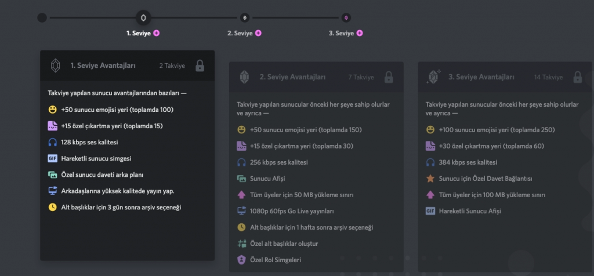The width and height of the screenshot is (594, 276).
Task: Click the emoji icon beside toplamda 150
Action: click(x=241, y=130)
